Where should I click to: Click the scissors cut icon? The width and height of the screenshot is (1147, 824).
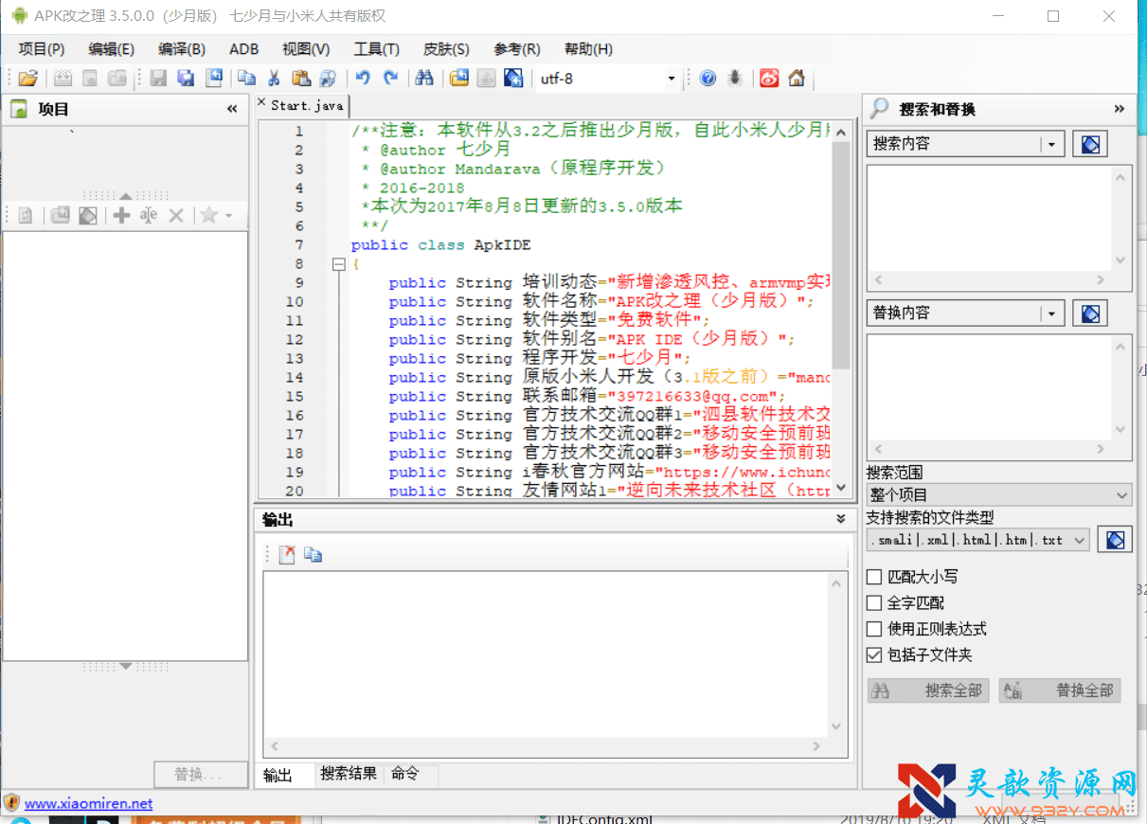[x=274, y=79]
